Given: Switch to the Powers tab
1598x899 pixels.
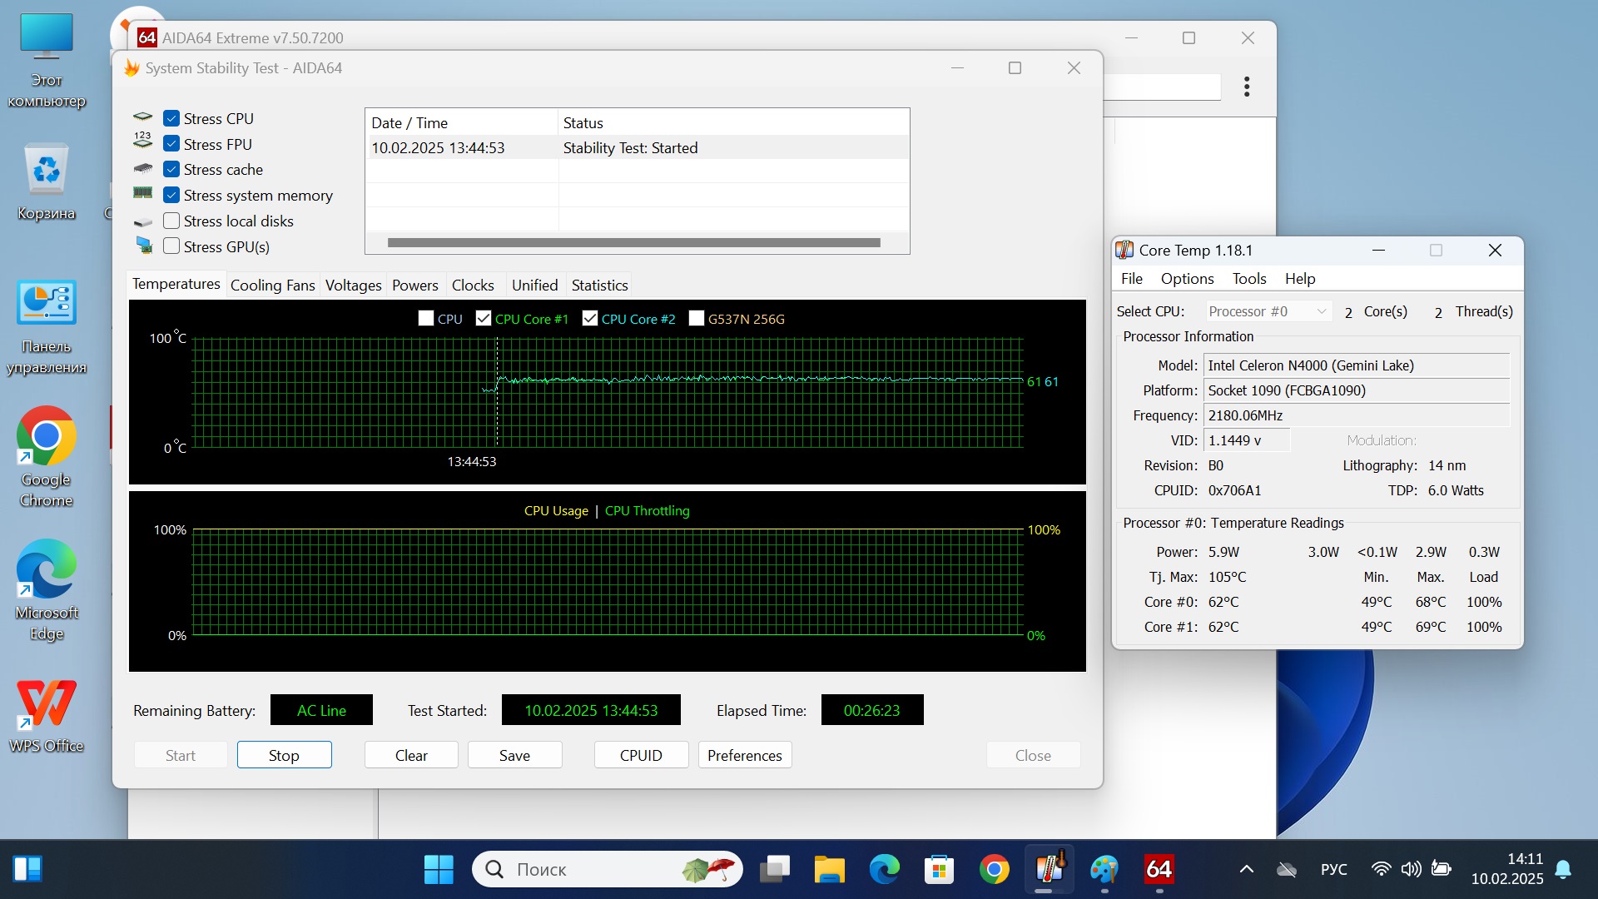Looking at the screenshot, I should click(415, 285).
